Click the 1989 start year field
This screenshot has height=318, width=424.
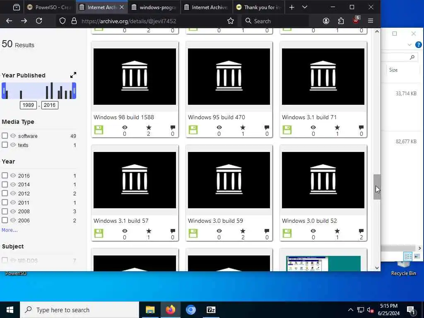tap(28, 105)
